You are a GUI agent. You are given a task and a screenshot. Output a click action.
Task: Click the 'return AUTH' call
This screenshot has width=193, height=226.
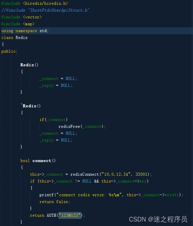58,215
